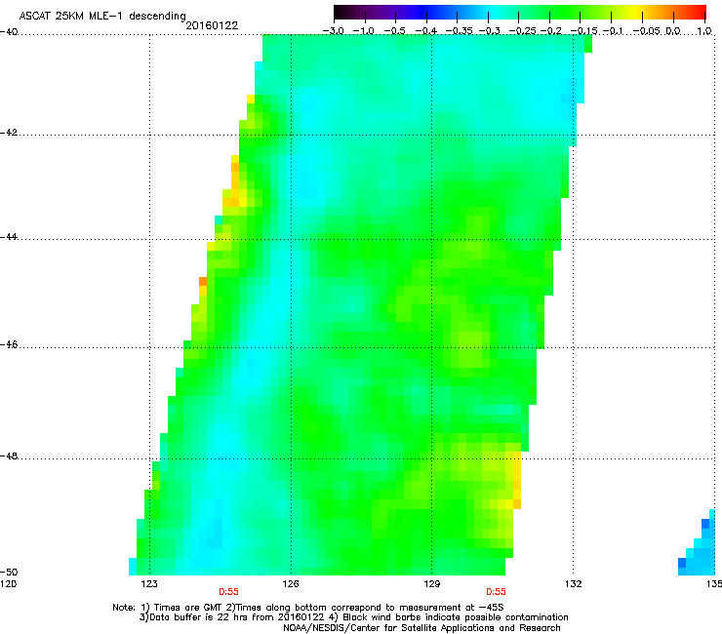The width and height of the screenshot is (722, 634).
Task: Click the '123' longitude axis label
Action: pyautogui.click(x=149, y=584)
